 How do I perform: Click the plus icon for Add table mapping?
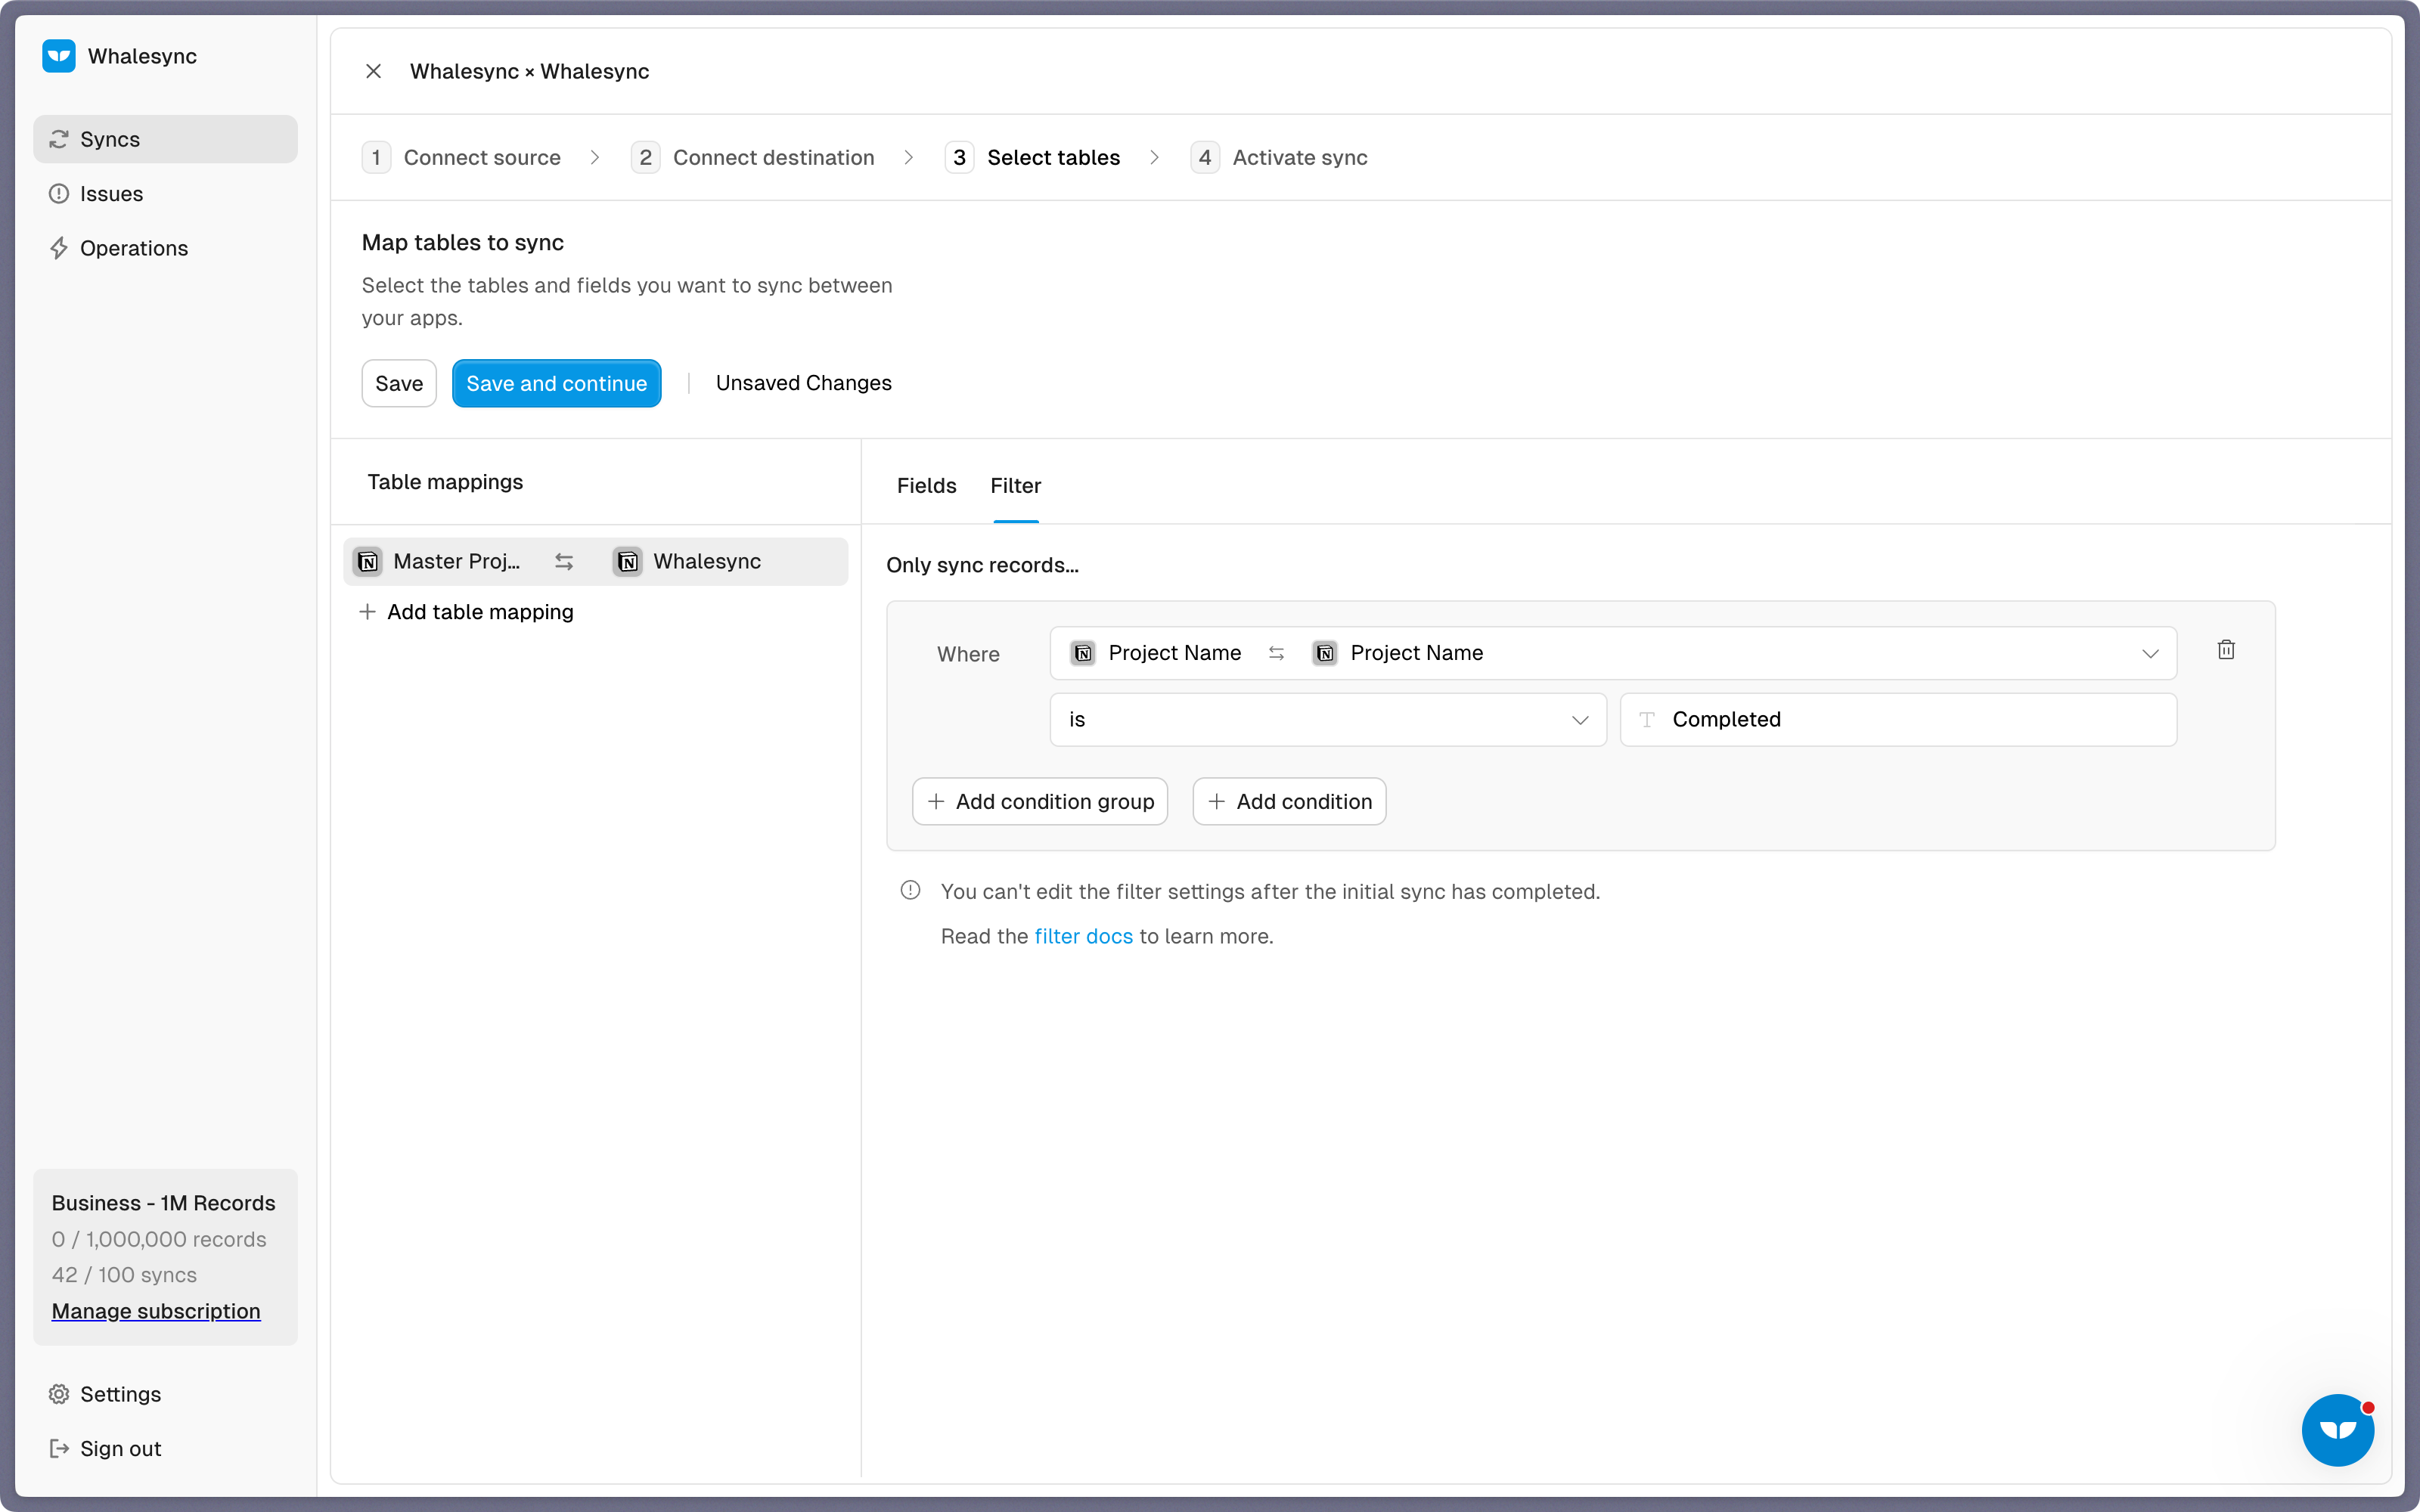coord(368,612)
